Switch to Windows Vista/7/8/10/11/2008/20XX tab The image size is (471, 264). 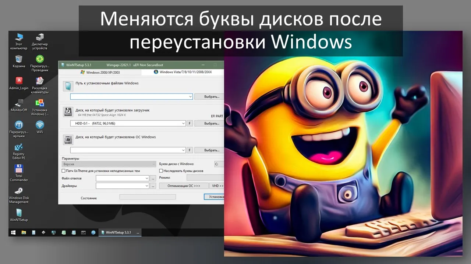coord(183,72)
